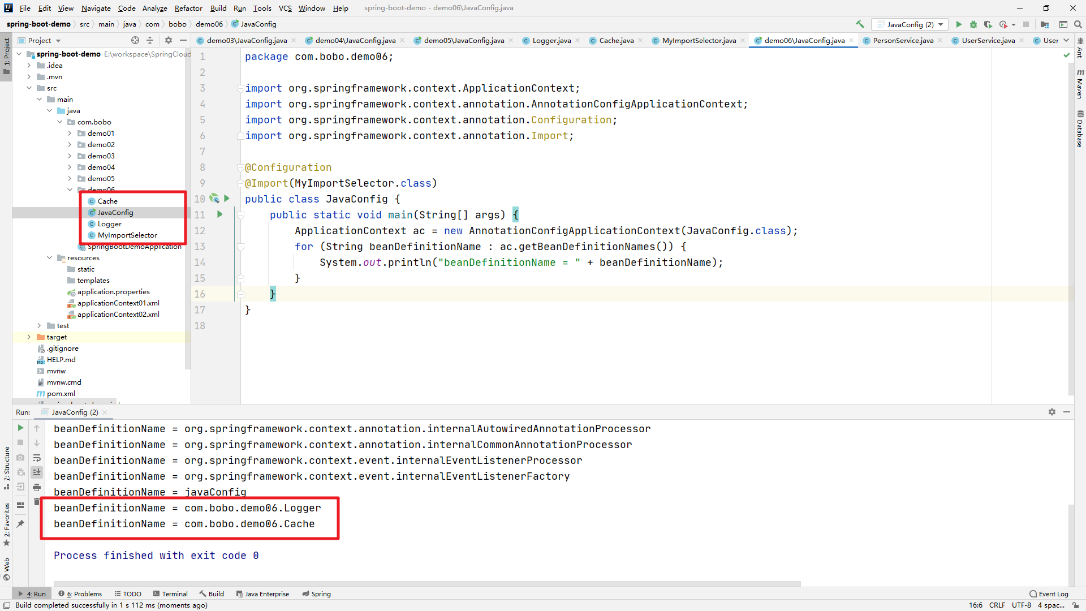Image resolution: width=1086 pixels, height=611 pixels.
Task: Toggle Soft-Wrap in Run console
Action: coord(37,458)
